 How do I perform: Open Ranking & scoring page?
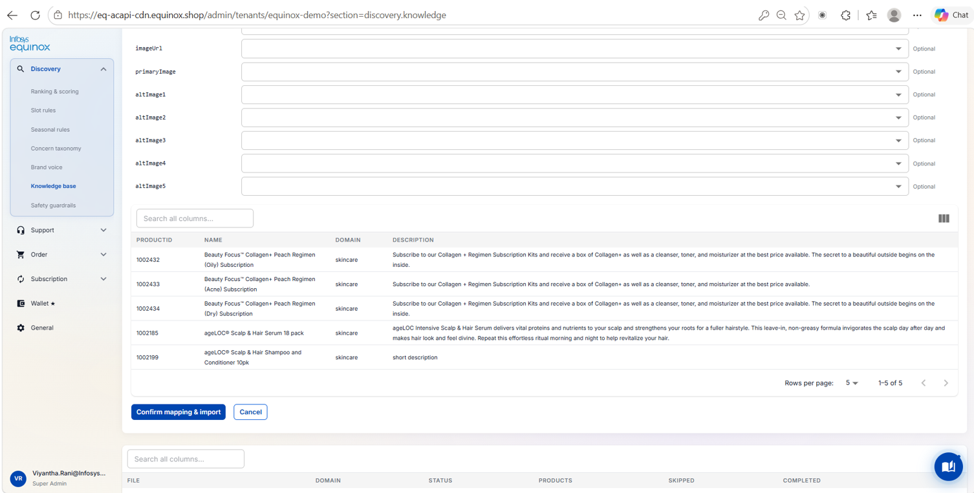pyautogui.click(x=54, y=92)
